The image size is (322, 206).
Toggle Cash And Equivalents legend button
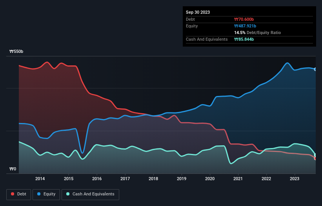pyautogui.click(x=90, y=194)
